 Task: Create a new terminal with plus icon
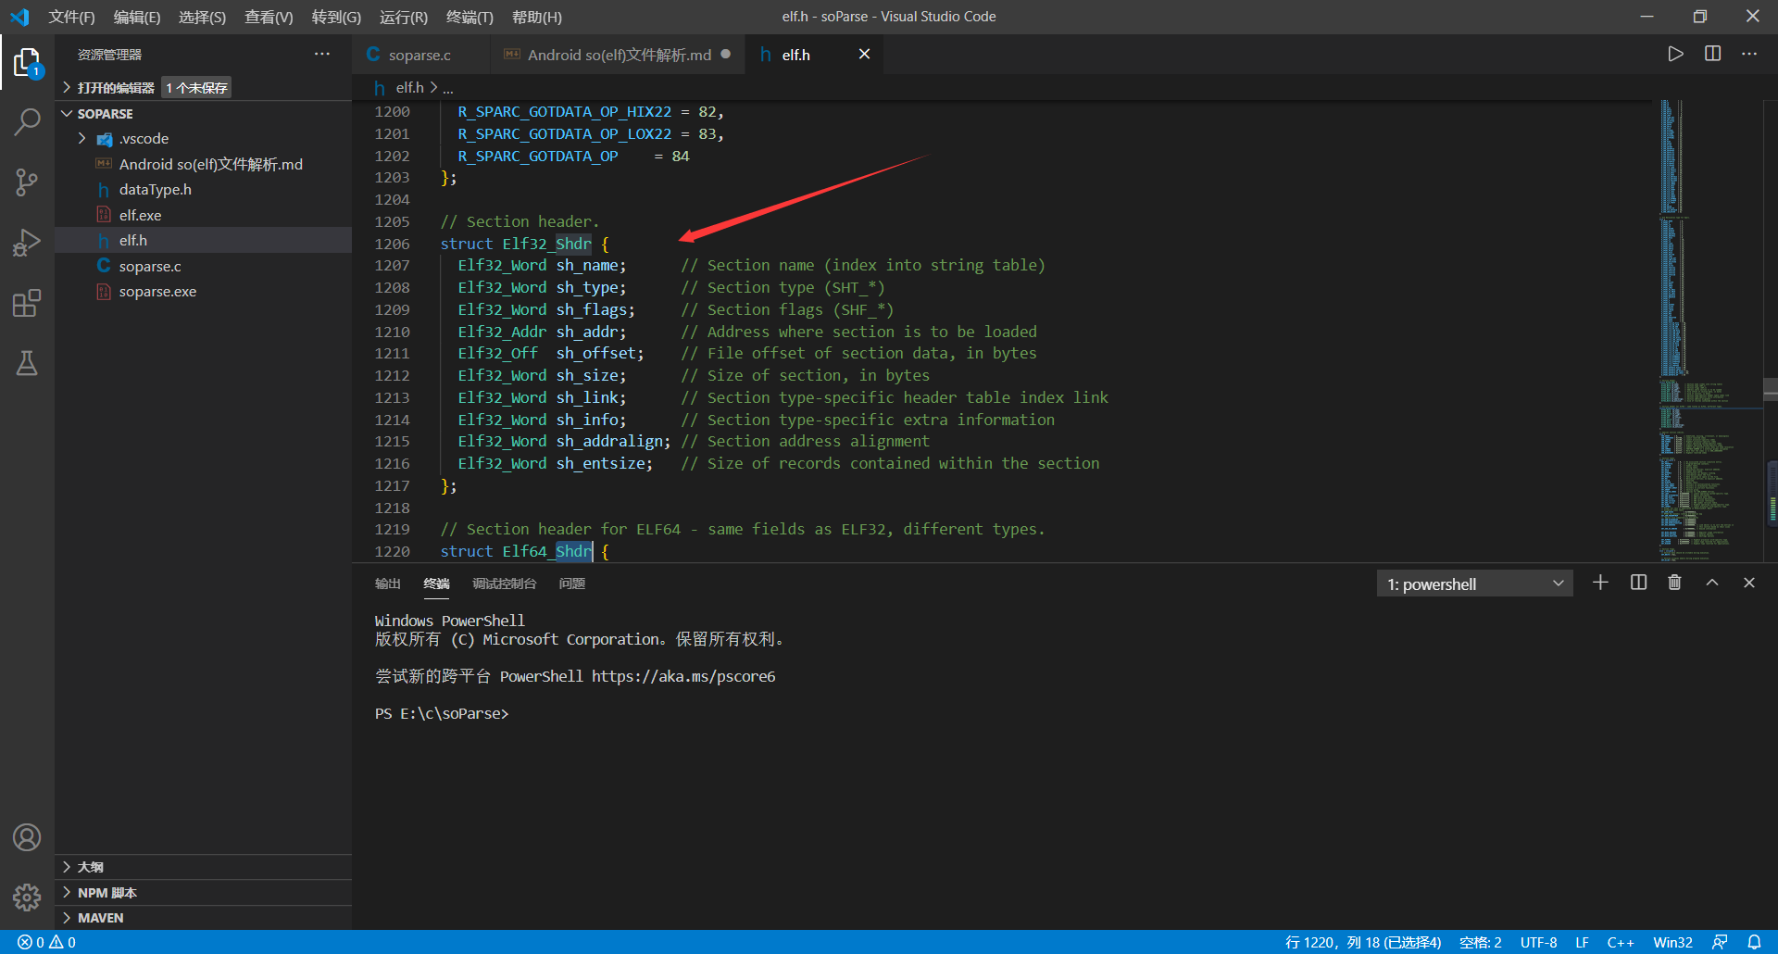pyautogui.click(x=1600, y=583)
